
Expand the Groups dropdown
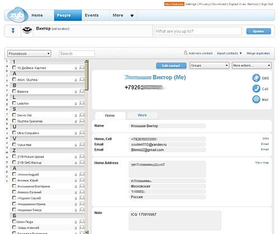point(209,65)
